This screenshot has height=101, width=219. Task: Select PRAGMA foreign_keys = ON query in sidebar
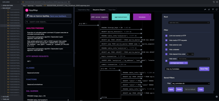click(x=36, y=96)
